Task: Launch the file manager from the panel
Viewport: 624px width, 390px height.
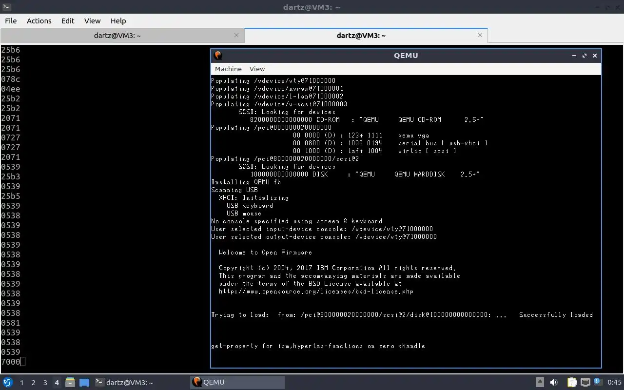Action: pos(70,382)
